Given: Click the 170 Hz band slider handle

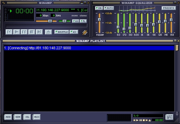Looking at the screenshot, I should click(x=124, y=29).
